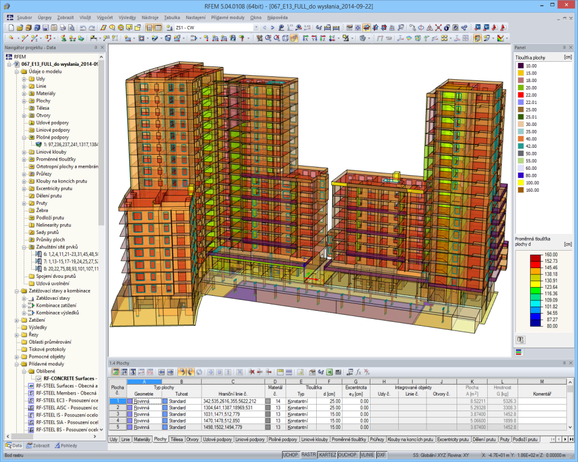The image size is (578, 462).
Task: Open the Nápověda menu
Action: (277, 17)
